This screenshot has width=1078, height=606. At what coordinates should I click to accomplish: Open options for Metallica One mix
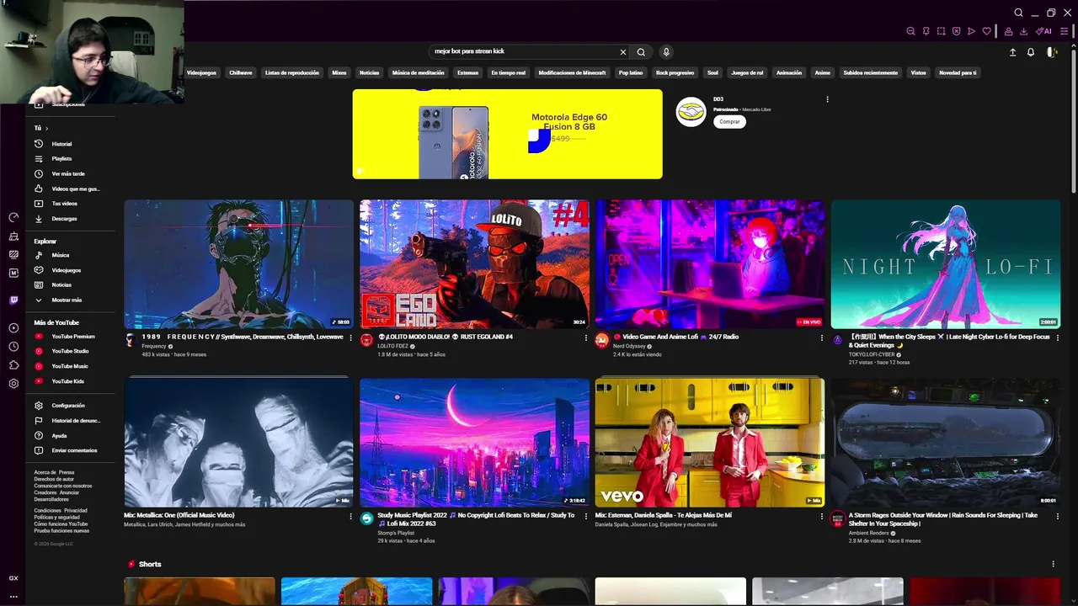(350, 516)
